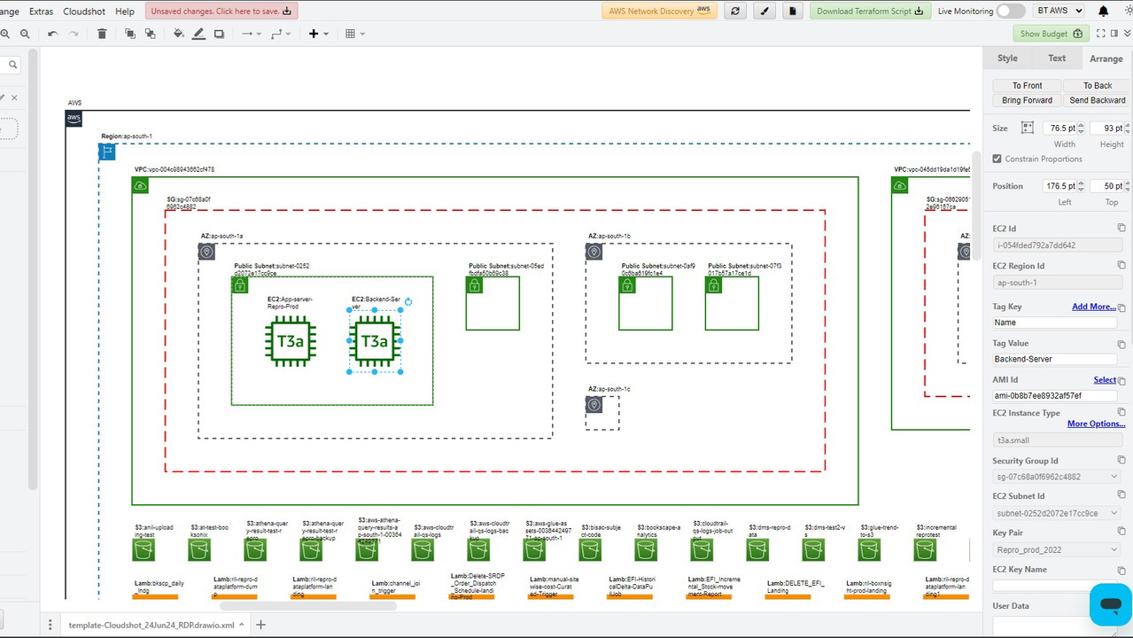Viewport: 1133px width, 638px height.
Task: Open the notifications bell icon
Action: click(1103, 12)
